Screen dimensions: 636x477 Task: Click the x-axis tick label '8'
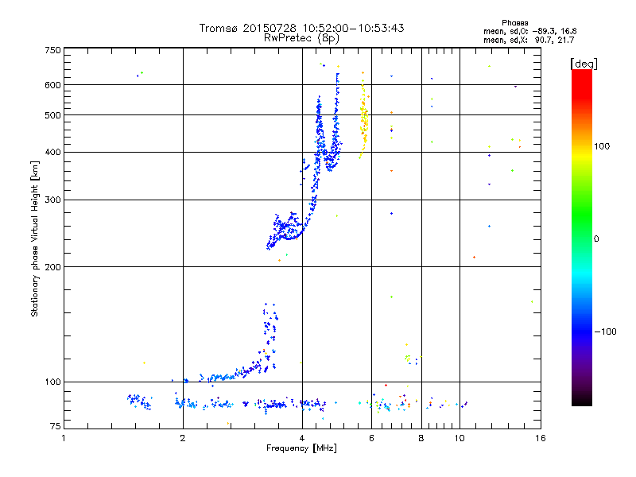421,438
